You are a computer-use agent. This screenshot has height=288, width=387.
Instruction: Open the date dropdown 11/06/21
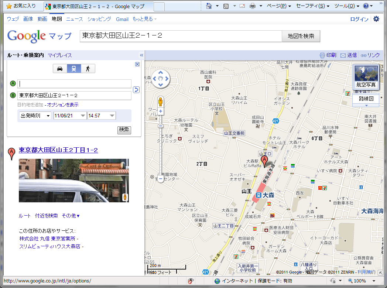69,116
